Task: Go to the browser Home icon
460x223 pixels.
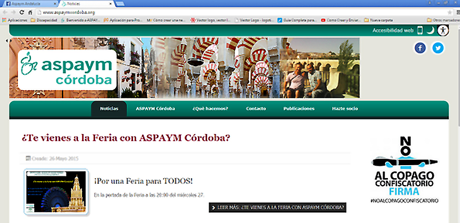Action: (30, 12)
